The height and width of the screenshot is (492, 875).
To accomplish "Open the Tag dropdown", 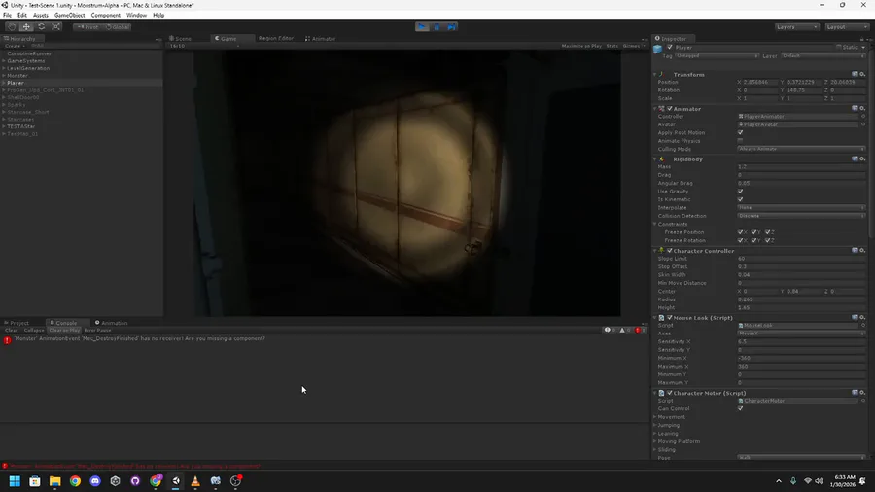I will 717,55.
